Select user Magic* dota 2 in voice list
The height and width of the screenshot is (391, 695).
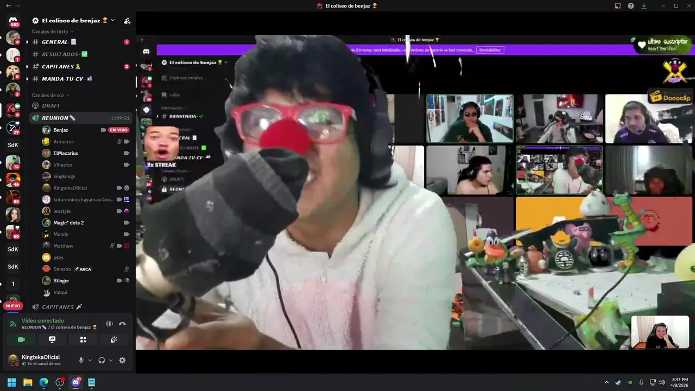[x=85, y=223]
